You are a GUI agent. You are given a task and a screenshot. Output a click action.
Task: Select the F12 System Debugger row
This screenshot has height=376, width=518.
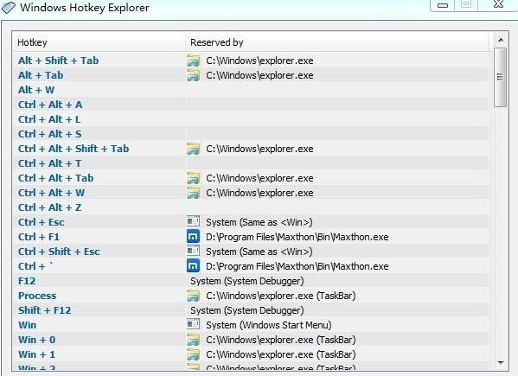tap(251, 281)
